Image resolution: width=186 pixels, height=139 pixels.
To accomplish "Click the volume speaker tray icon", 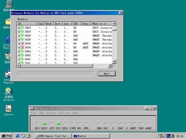I will [x=164, y=136].
